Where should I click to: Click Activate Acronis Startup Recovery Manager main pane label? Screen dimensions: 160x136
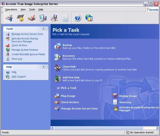(139, 109)
